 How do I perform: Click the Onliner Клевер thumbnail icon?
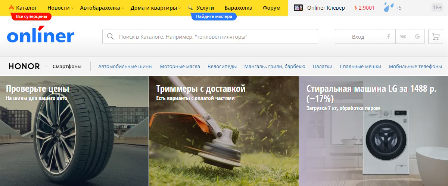(x=298, y=8)
